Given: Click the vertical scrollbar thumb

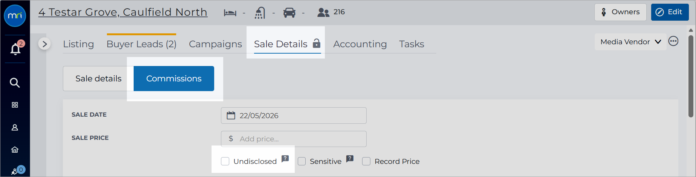Looking at the screenshot, I should [x=691, y=76].
